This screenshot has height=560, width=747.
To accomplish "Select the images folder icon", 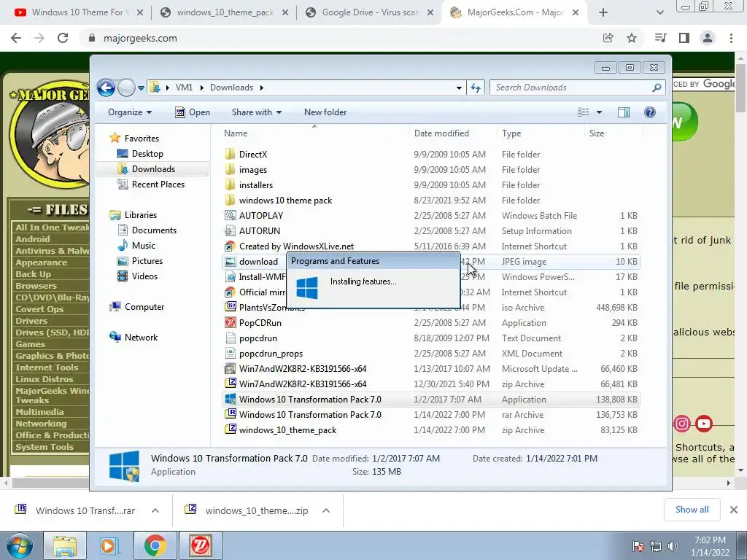I will pos(230,169).
